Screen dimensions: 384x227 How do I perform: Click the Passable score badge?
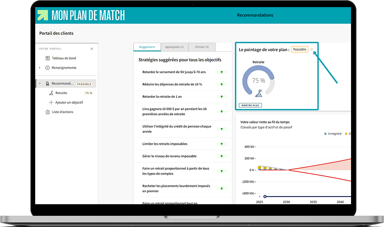(299, 49)
